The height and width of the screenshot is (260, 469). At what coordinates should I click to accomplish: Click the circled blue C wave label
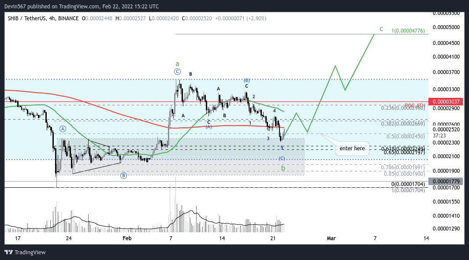177,71
